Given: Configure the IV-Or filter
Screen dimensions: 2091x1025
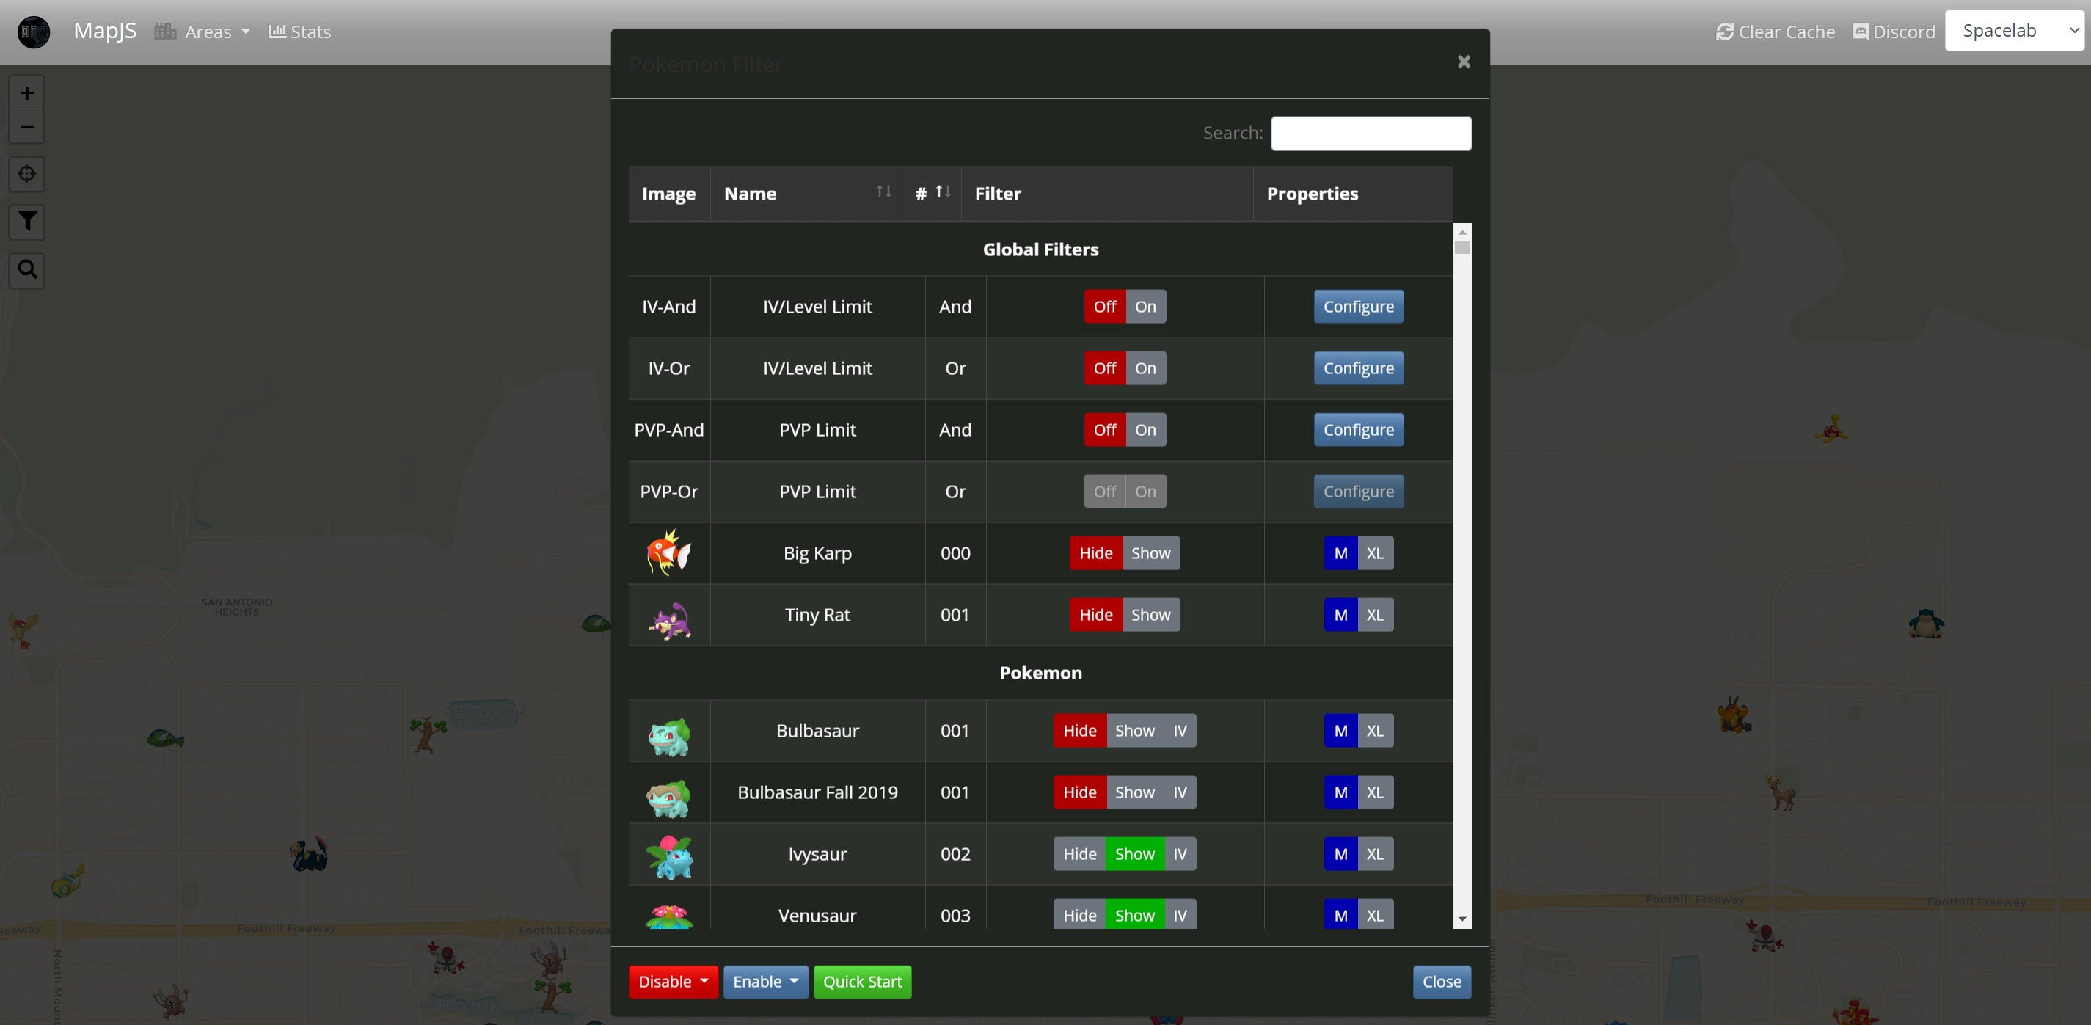Looking at the screenshot, I should point(1358,368).
